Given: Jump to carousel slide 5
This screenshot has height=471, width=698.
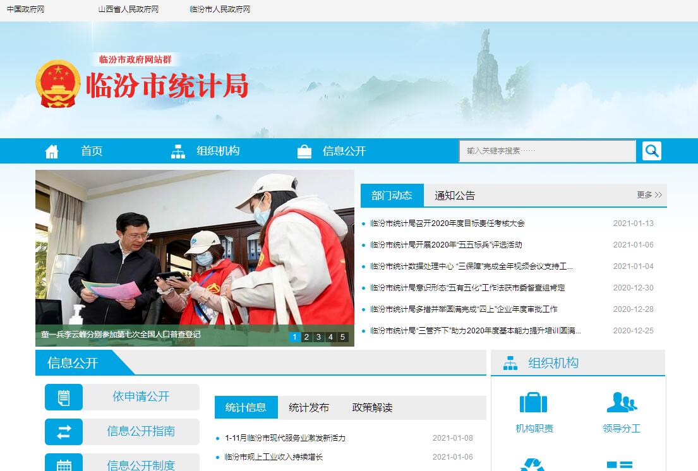Looking at the screenshot, I should (x=342, y=337).
